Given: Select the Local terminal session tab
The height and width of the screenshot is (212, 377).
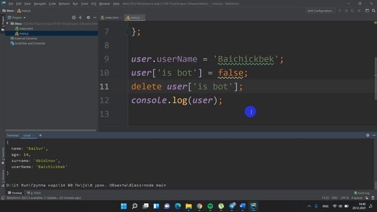Looking at the screenshot, I should (27, 135).
